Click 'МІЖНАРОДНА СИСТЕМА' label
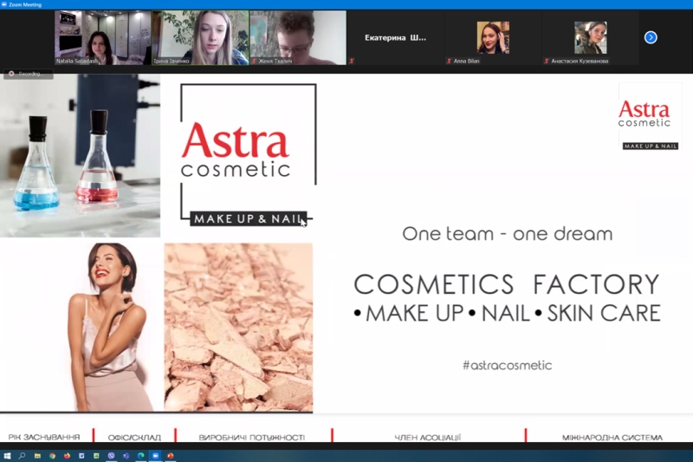This screenshot has height=462, width=693. (x=612, y=438)
